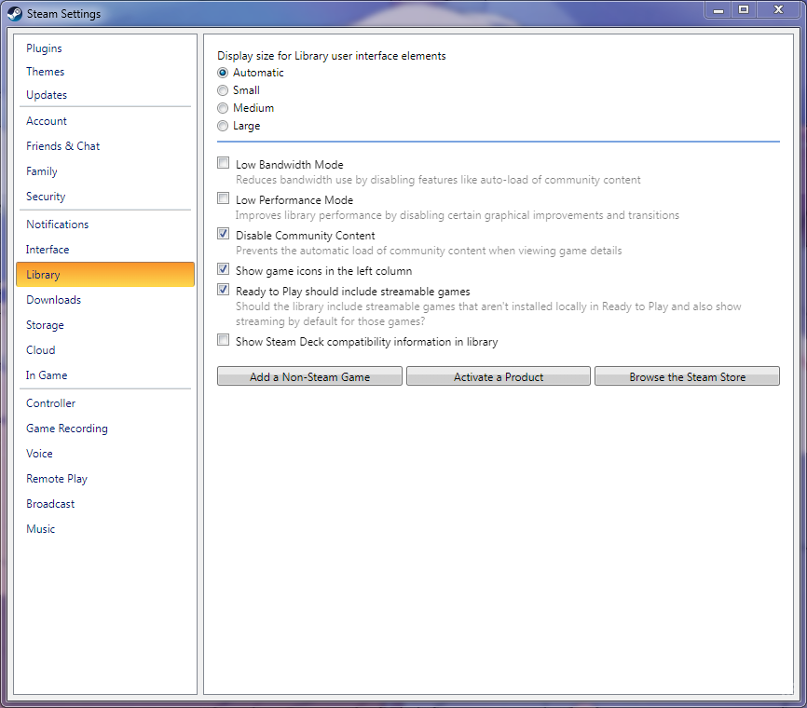Pick the Medium display size option
This screenshot has width=807, height=708.
[223, 108]
